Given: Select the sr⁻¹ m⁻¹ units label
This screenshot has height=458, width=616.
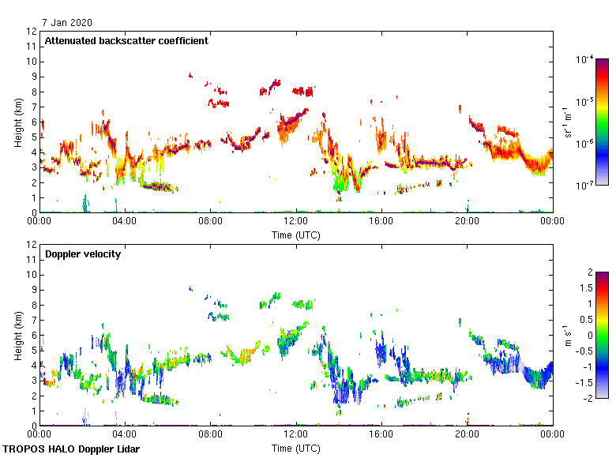Looking at the screenshot, I should [x=568, y=122].
